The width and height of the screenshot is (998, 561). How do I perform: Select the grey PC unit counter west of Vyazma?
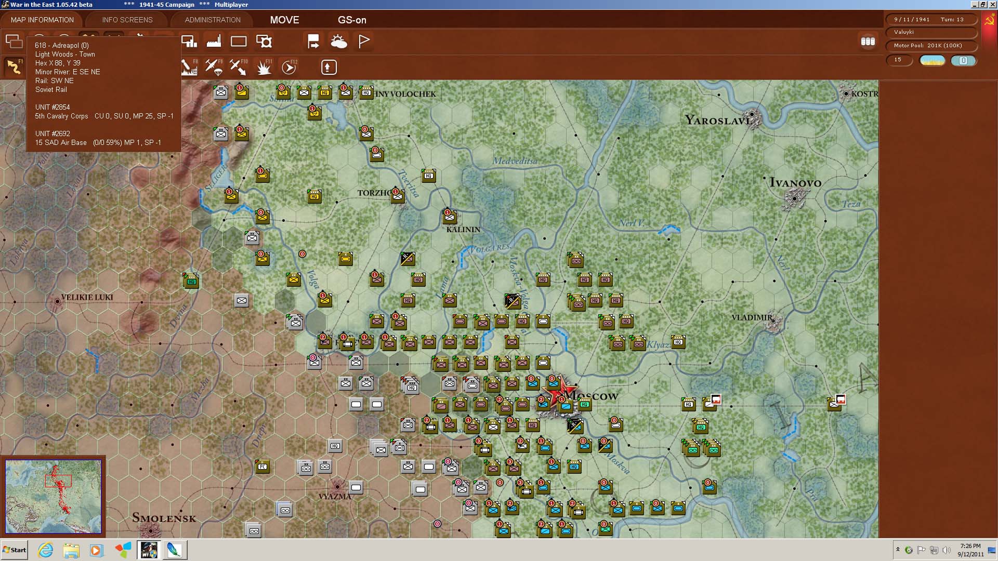coord(262,466)
